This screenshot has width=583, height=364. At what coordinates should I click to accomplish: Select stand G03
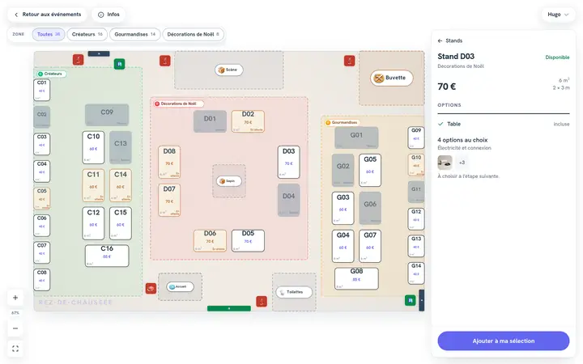pos(343,209)
